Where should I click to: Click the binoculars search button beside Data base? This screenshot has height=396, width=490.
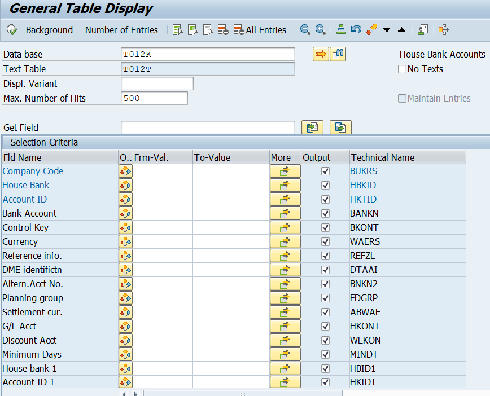point(338,54)
